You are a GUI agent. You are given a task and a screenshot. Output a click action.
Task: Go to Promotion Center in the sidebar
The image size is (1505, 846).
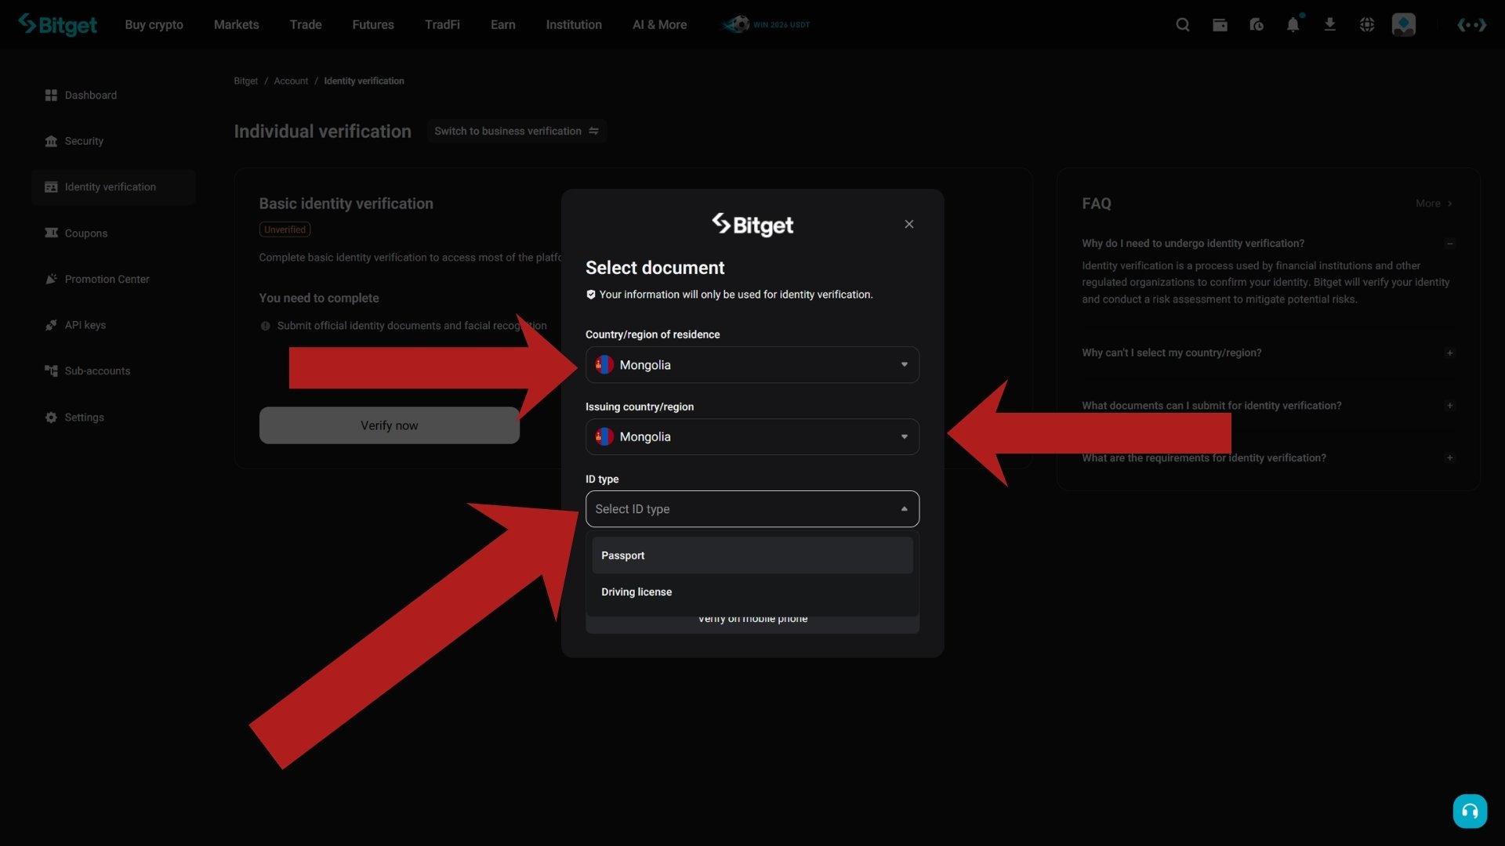click(x=107, y=279)
